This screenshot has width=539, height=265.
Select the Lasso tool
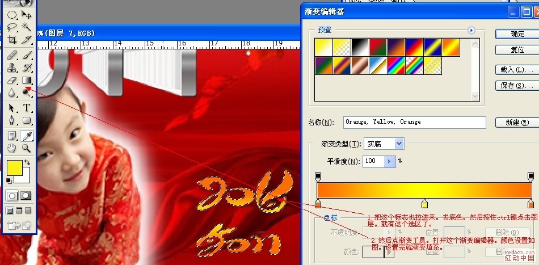tap(12, 27)
